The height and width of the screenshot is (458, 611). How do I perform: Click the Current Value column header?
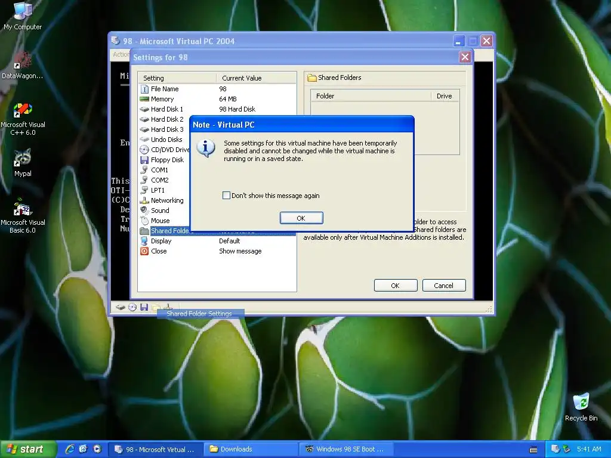257,78
